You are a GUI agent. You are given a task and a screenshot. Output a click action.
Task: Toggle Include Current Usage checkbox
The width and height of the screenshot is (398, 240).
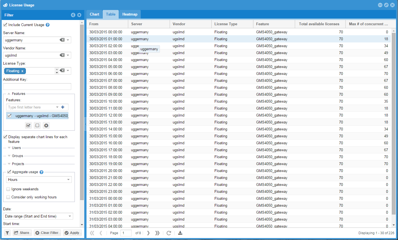tap(5, 25)
